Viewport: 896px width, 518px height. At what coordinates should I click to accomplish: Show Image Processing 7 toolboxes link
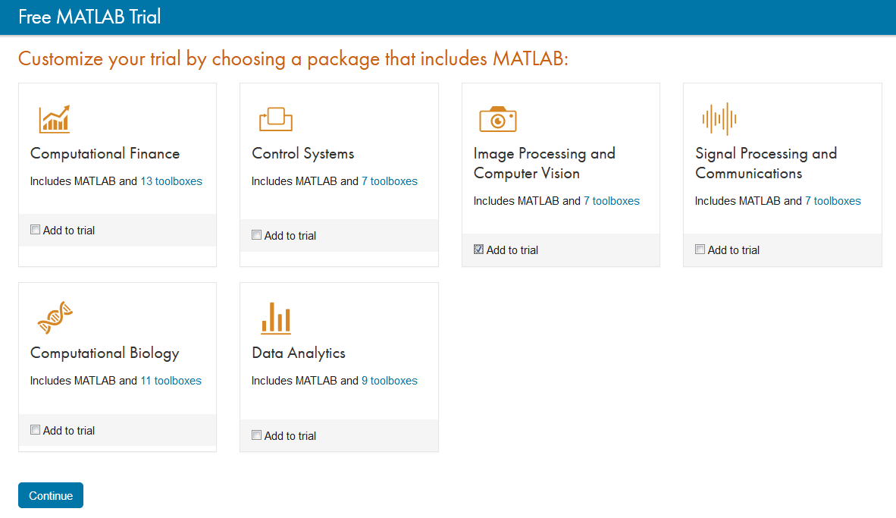[612, 201]
